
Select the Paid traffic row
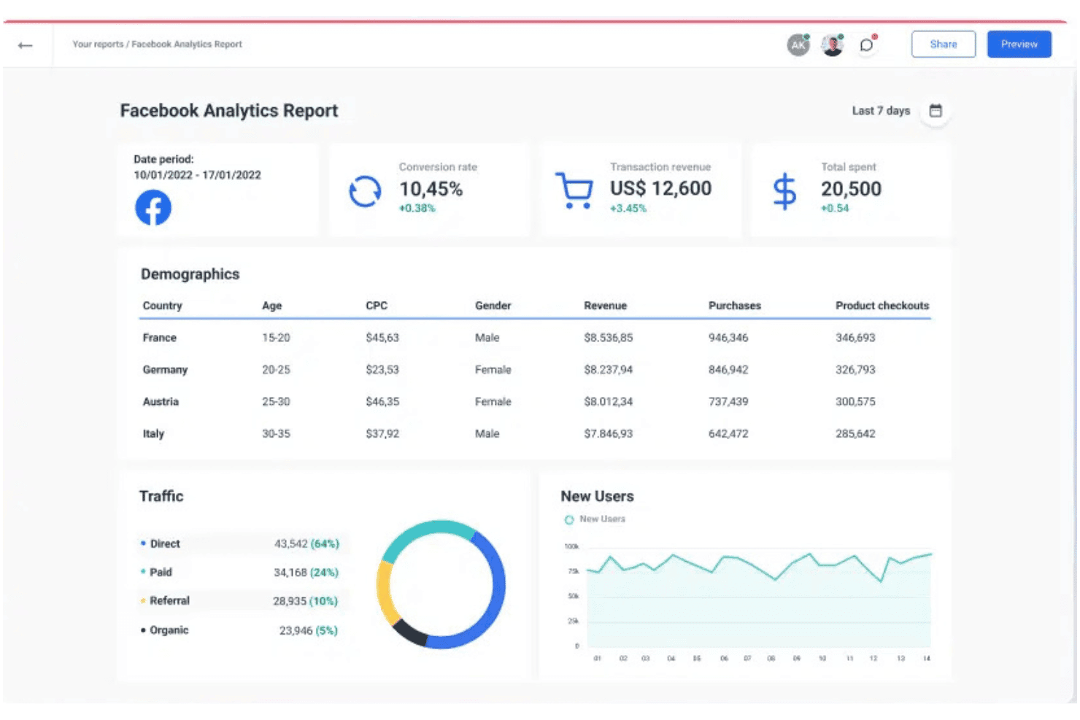[240, 573]
